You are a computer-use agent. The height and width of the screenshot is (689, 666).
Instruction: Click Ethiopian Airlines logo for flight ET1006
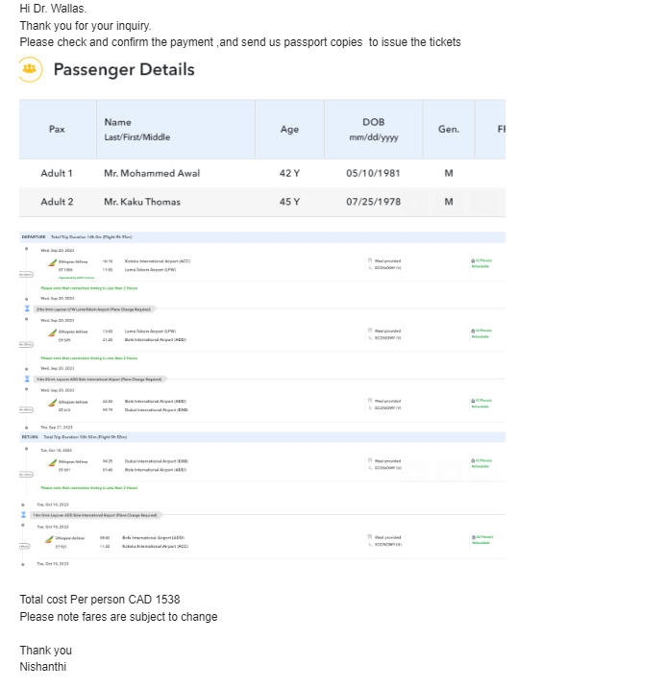click(x=53, y=261)
